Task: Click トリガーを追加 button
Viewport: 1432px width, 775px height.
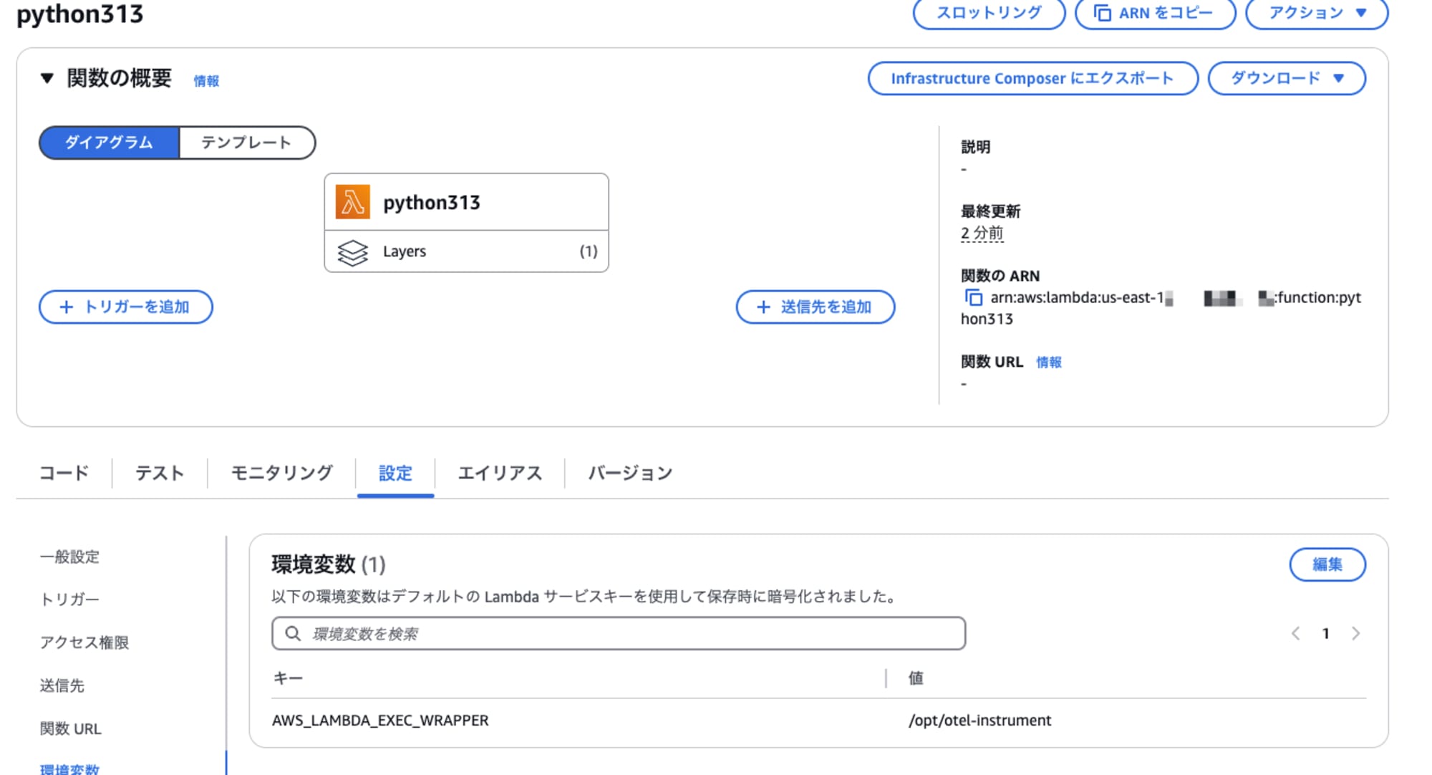Action: point(126,307)
